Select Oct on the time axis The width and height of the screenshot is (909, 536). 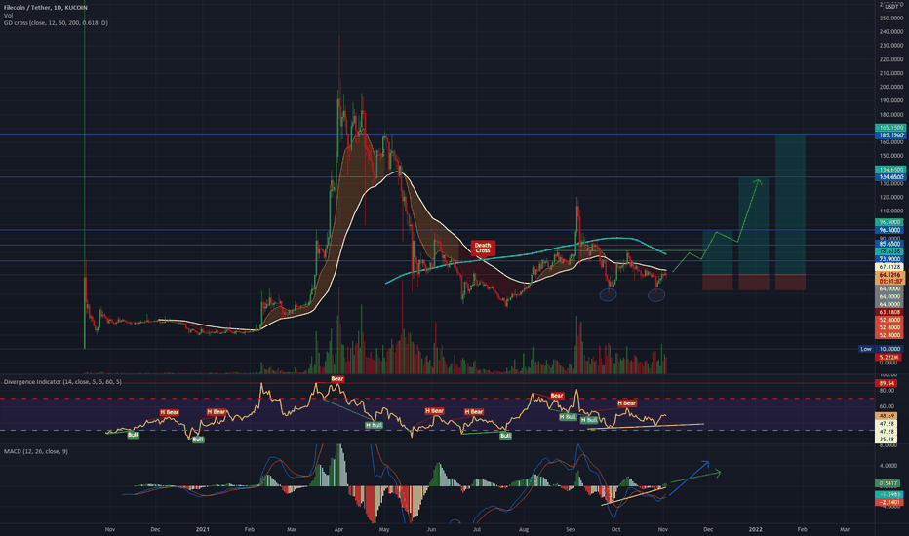click(x=615, y=529)
